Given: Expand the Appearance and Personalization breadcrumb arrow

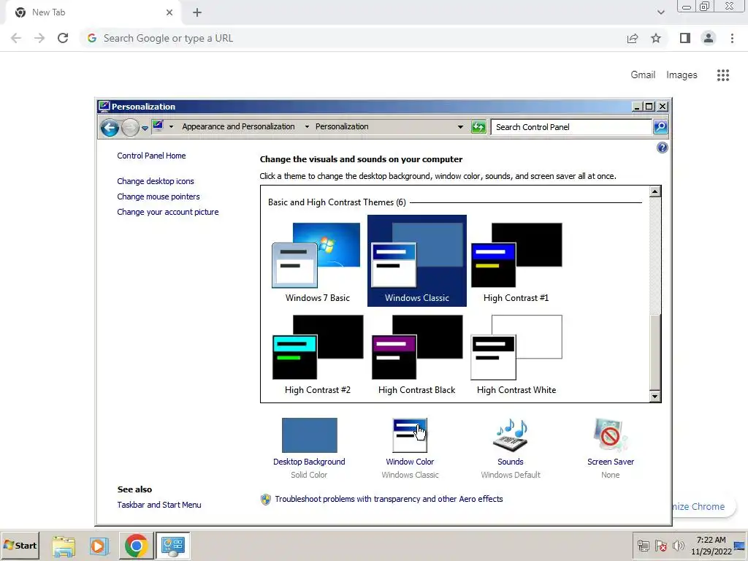Looking at the screenshot, I should [x=307, y=127].
